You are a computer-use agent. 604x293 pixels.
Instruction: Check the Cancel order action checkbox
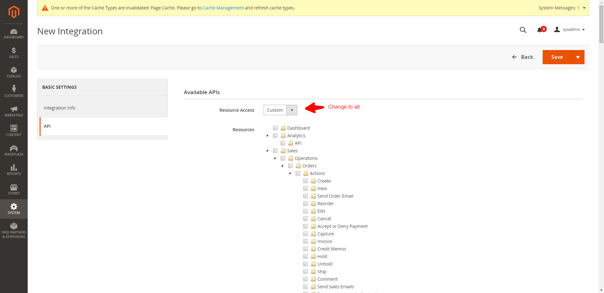tap(305, 219)
